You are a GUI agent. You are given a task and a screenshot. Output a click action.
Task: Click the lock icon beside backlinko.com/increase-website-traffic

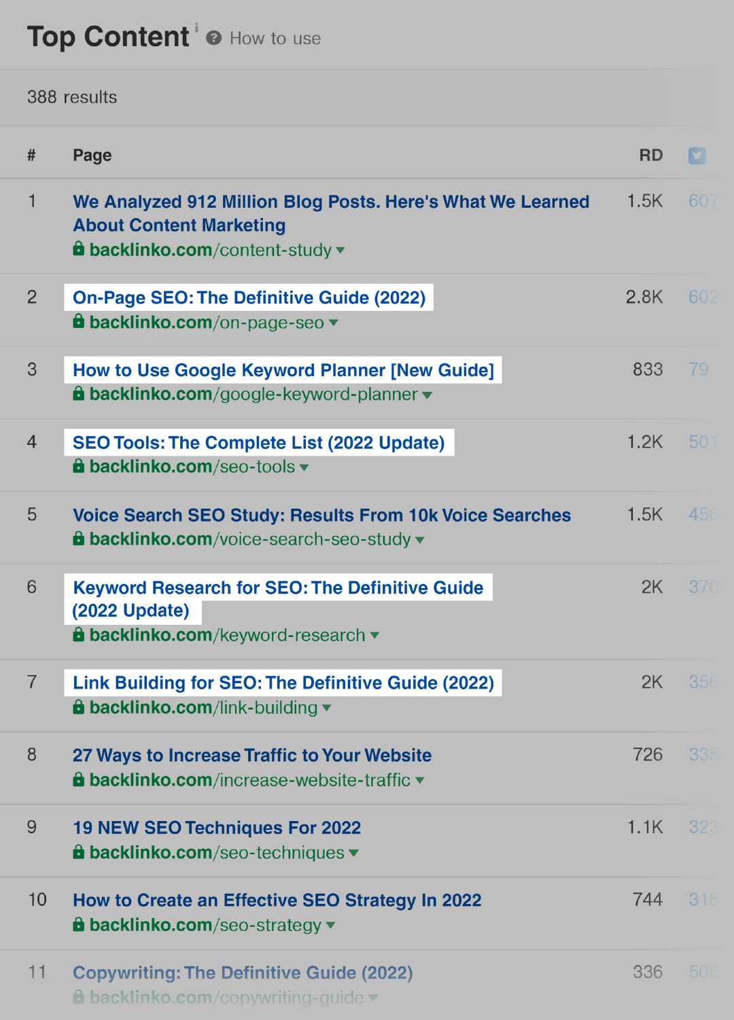(x=79, y=780)
